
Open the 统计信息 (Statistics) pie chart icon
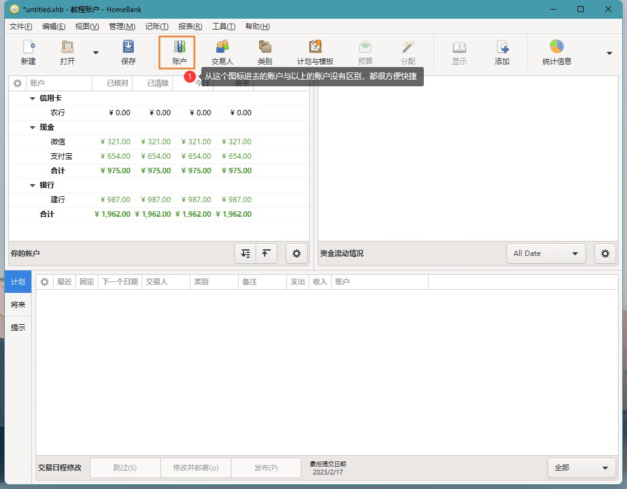click(x=556, y=48)
